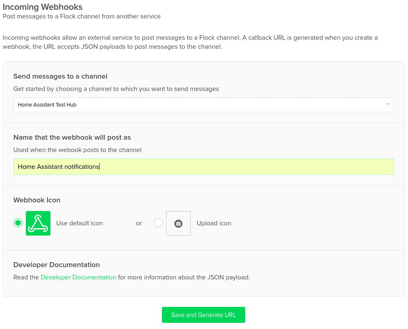
Task: Click the selected Home Assistant Test Hub text
Action: coord(47,105)
